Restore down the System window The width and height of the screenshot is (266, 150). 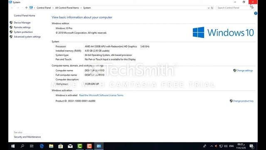coord(244,2)
